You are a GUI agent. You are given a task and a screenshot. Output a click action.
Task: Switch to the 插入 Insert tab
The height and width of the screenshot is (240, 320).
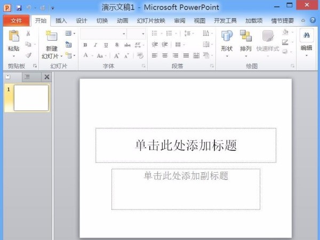61,21
